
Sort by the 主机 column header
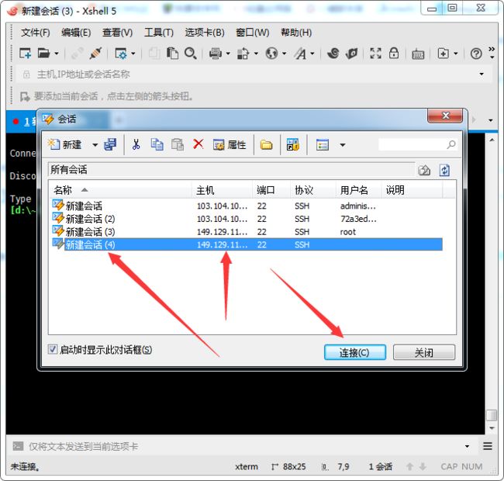click(x=222, y=190)
